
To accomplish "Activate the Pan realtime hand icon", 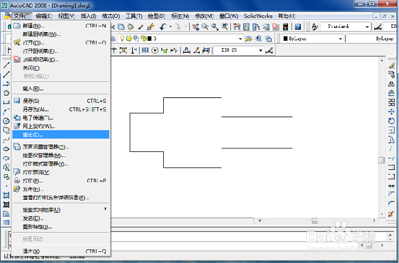I will [x=195, y=27].
